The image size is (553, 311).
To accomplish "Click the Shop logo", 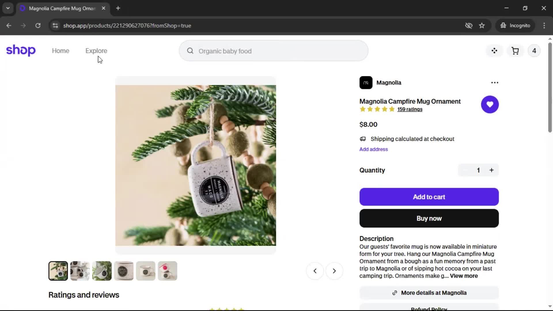I will [21, 50].
